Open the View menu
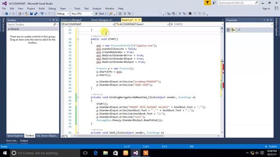The height and width of the screenshot is (157, 280). pos(21,9)
